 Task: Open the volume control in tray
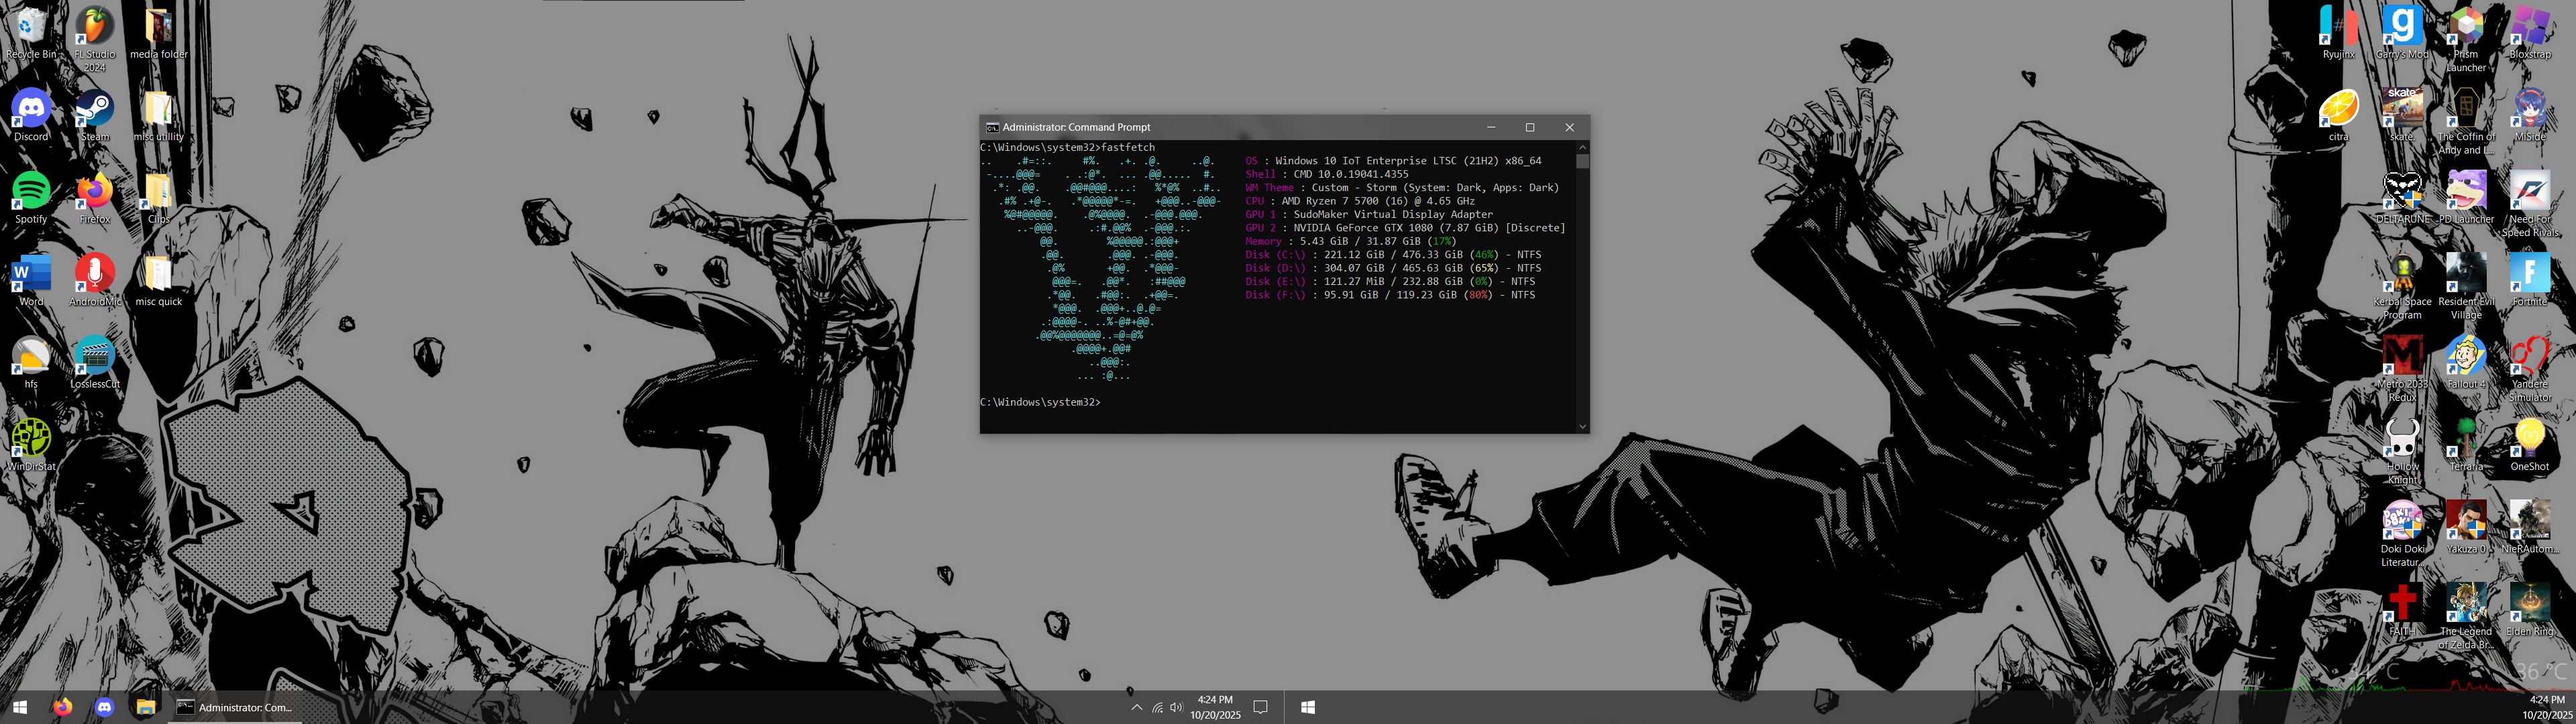pyautogui.click(x=1176, y=707)
